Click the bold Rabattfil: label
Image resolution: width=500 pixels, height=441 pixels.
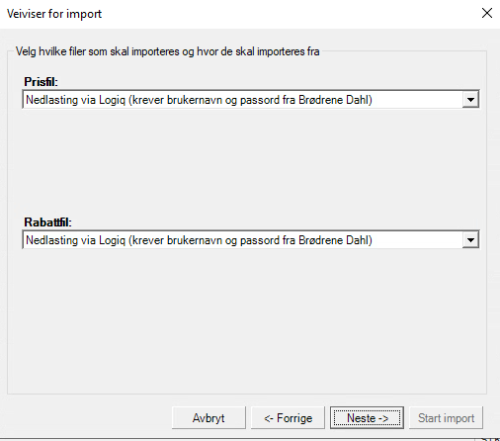pos(47,222)
